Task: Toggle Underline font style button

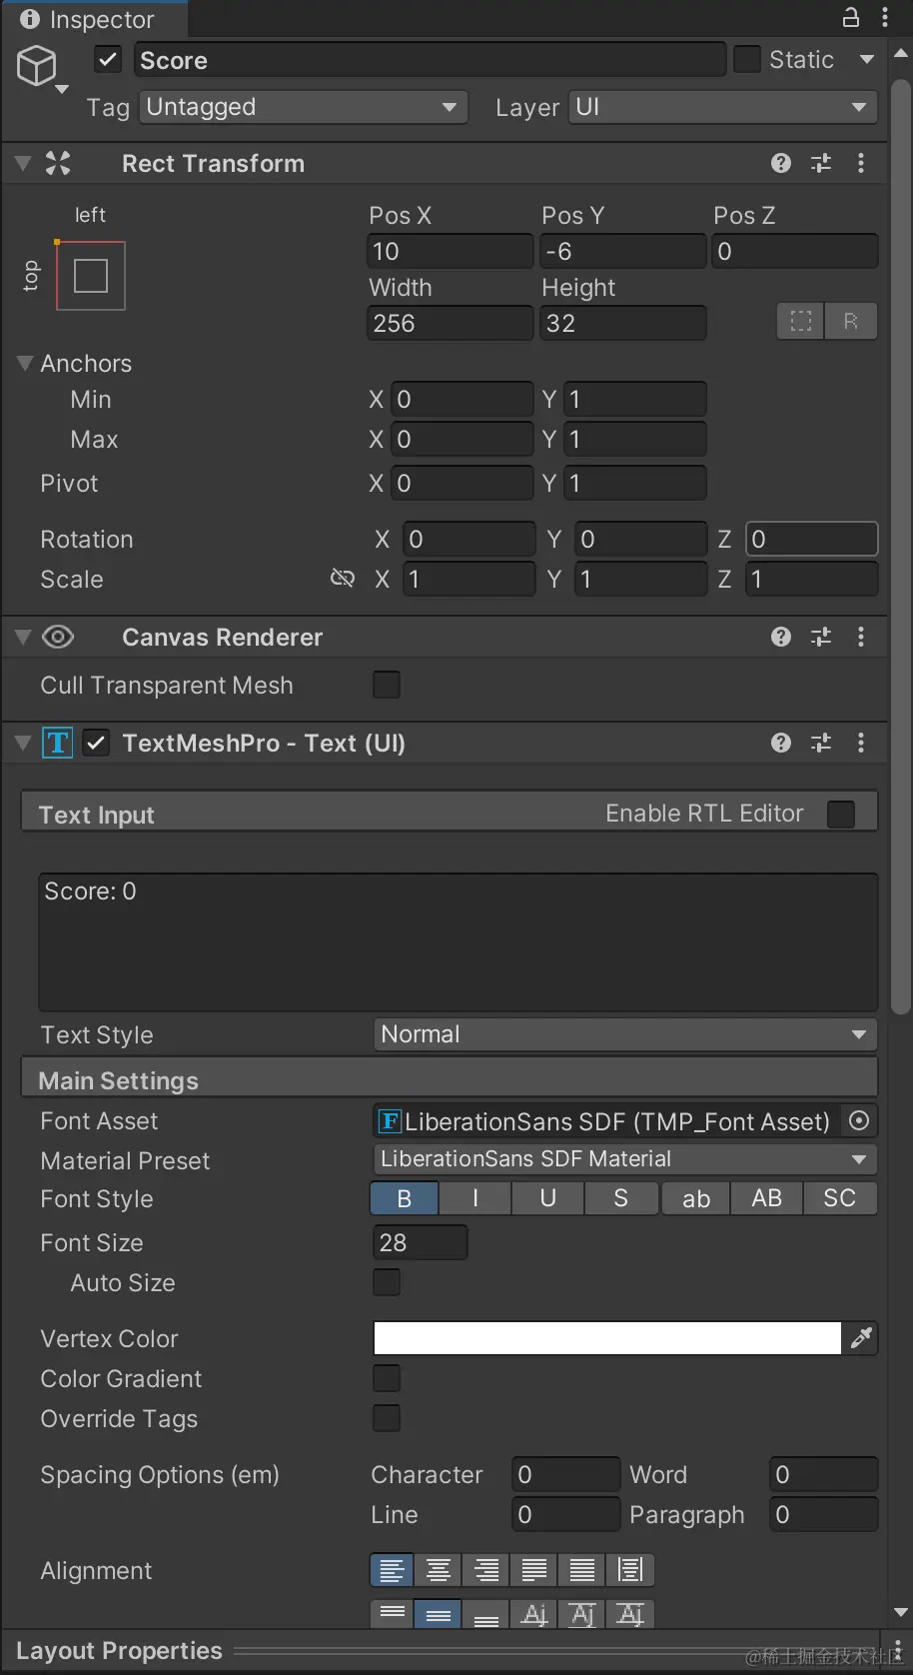Action: click(547, 1198)
